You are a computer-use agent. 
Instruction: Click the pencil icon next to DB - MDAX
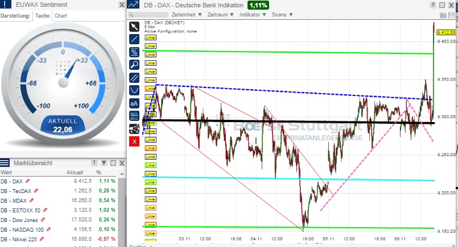pyautogui.click(x=31, y=200)
